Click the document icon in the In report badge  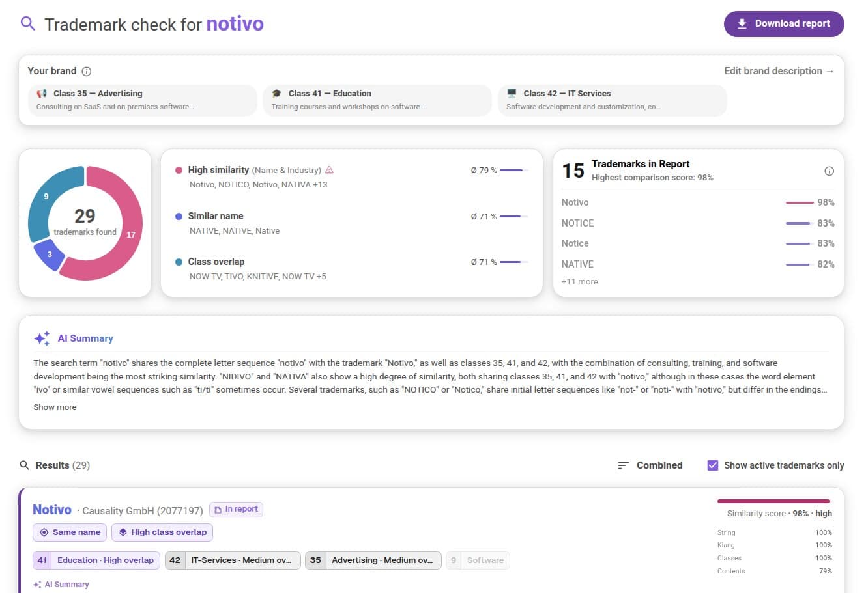click(218, 510)
